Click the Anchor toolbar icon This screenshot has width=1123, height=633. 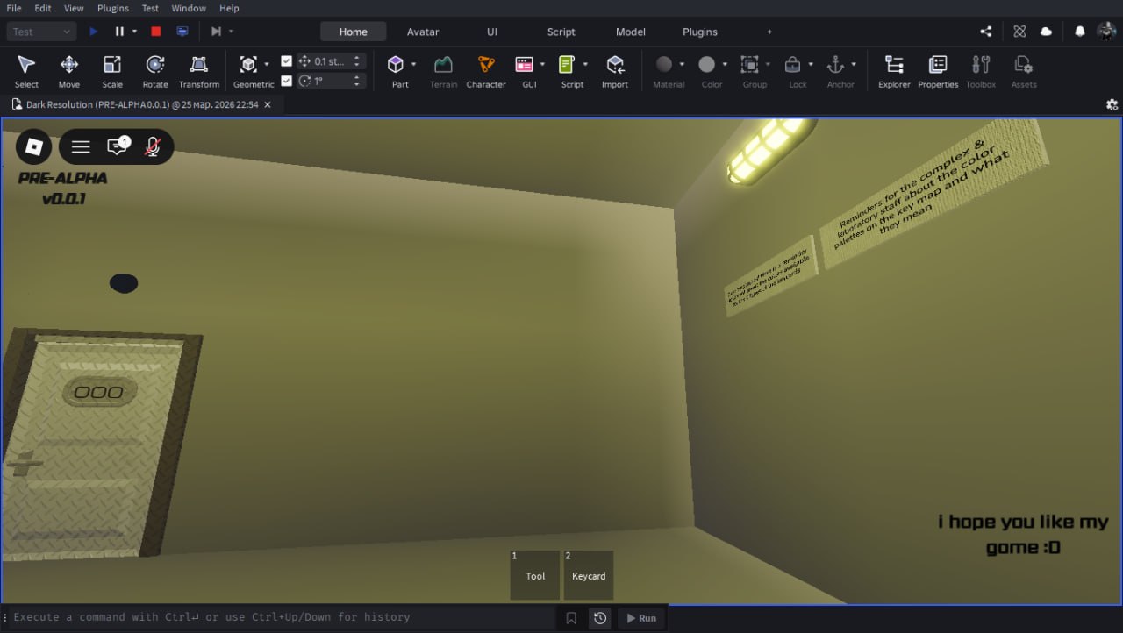836,64
